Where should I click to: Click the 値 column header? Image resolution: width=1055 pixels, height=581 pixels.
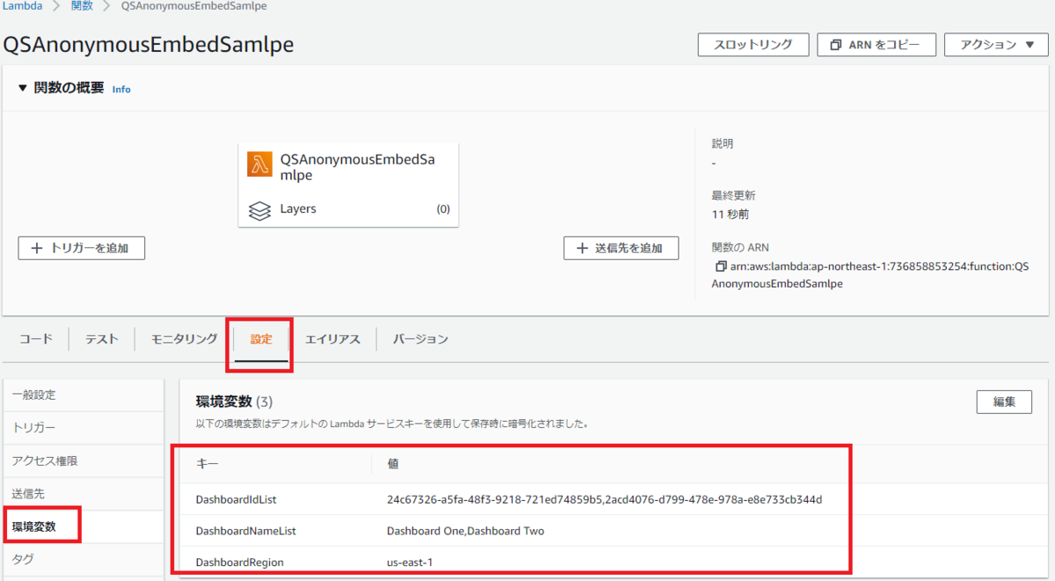pos(393,462)
